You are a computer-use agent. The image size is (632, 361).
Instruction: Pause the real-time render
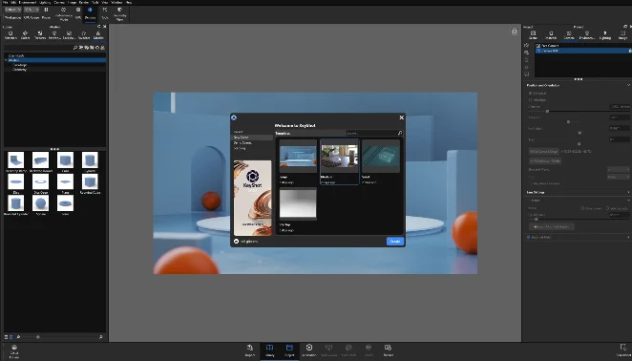[46, 12]
